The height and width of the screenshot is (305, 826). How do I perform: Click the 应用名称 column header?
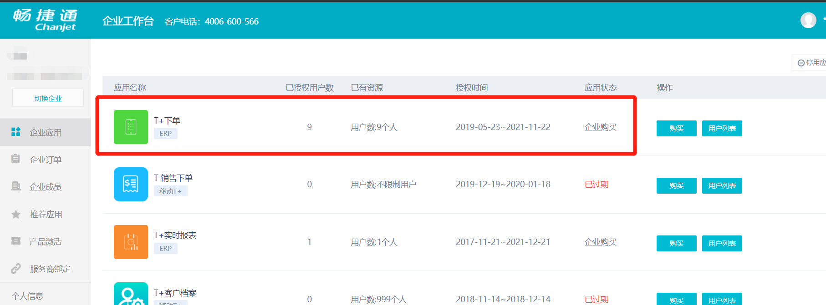tap(130, 87)
